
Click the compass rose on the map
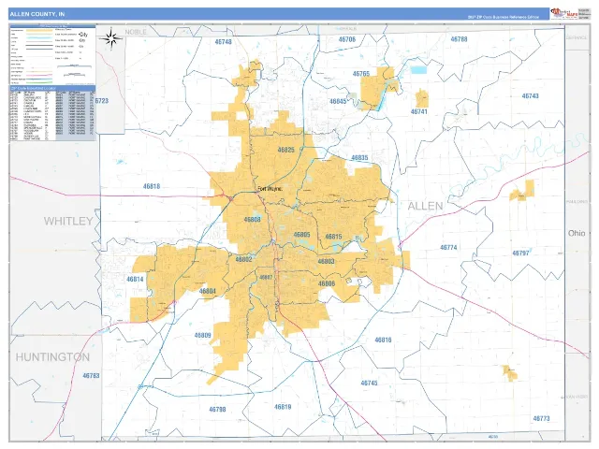pyautogui.click(x=110, y=38)
